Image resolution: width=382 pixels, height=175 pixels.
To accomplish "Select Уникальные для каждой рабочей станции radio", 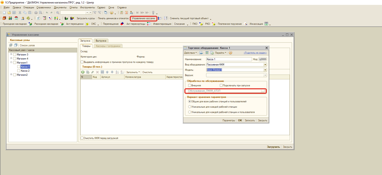I will click(190, 107).
